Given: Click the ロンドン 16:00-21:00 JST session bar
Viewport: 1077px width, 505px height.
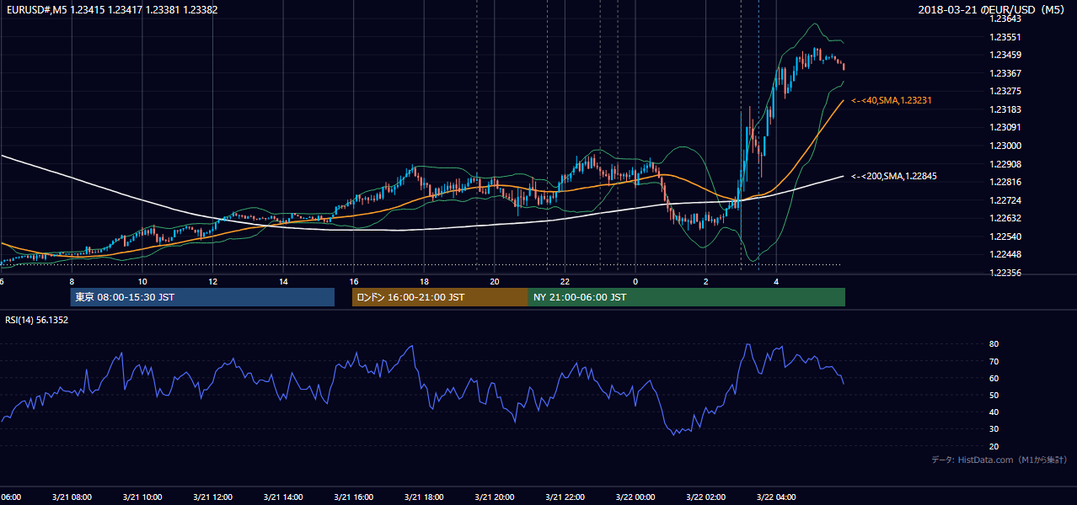Looking at the screenshot, I should tap(440, 297).
